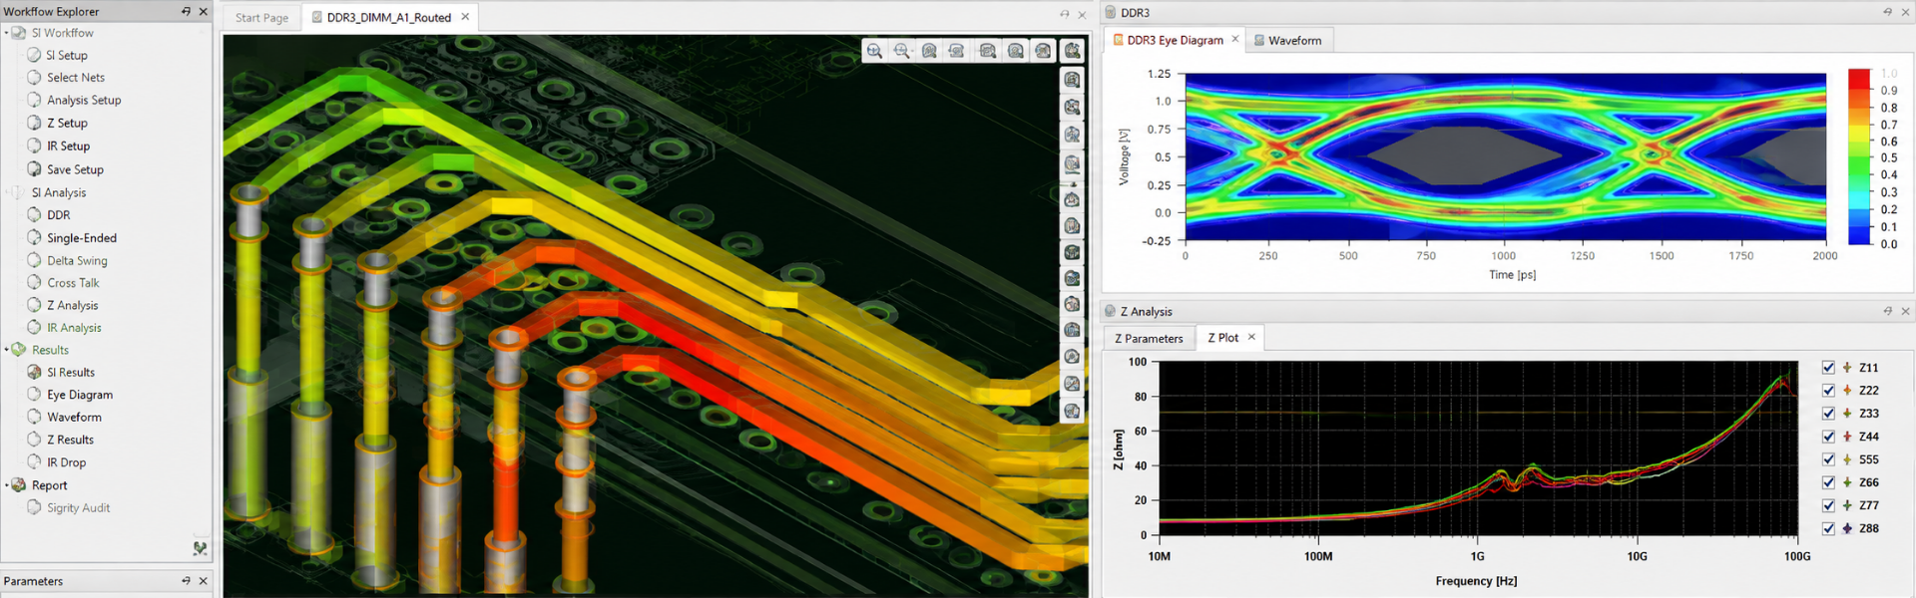Image resolution: width=1916 pixels, height=598 pixels.
Task: Close the DDR3 Eye Diagram tab
Action: pyautogui.click(x=1235, y=39)
